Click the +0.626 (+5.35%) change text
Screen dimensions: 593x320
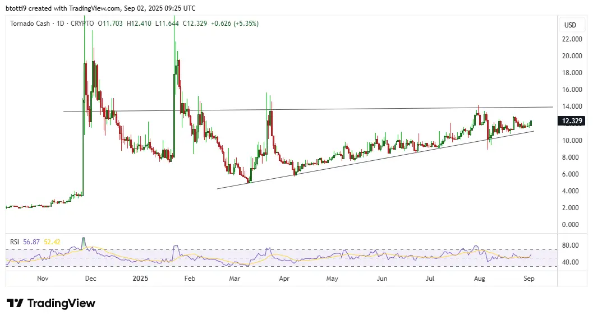[235, 24]
